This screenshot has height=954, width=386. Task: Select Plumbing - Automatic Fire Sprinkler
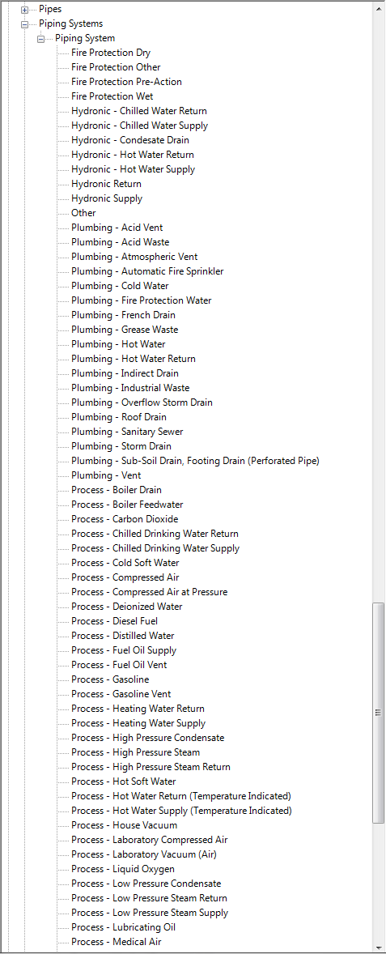tap(147, 272)
